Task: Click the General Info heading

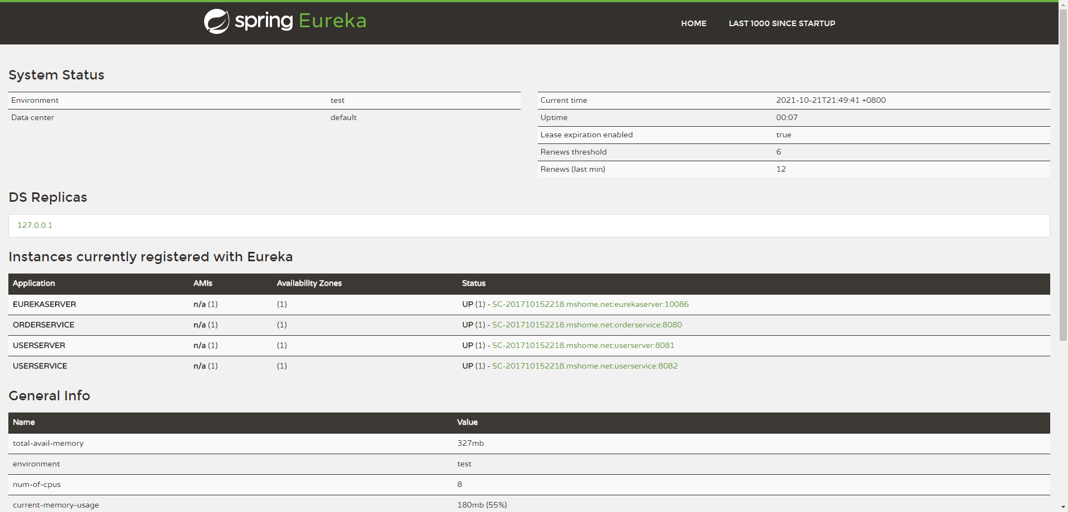Action: (50, 395)
